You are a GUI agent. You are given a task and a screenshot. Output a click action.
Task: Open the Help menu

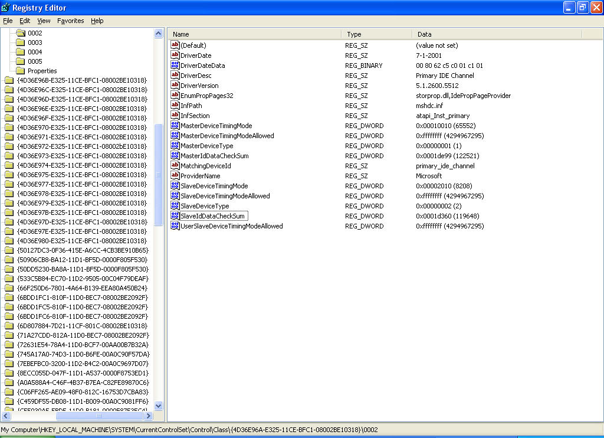(97, 21)
